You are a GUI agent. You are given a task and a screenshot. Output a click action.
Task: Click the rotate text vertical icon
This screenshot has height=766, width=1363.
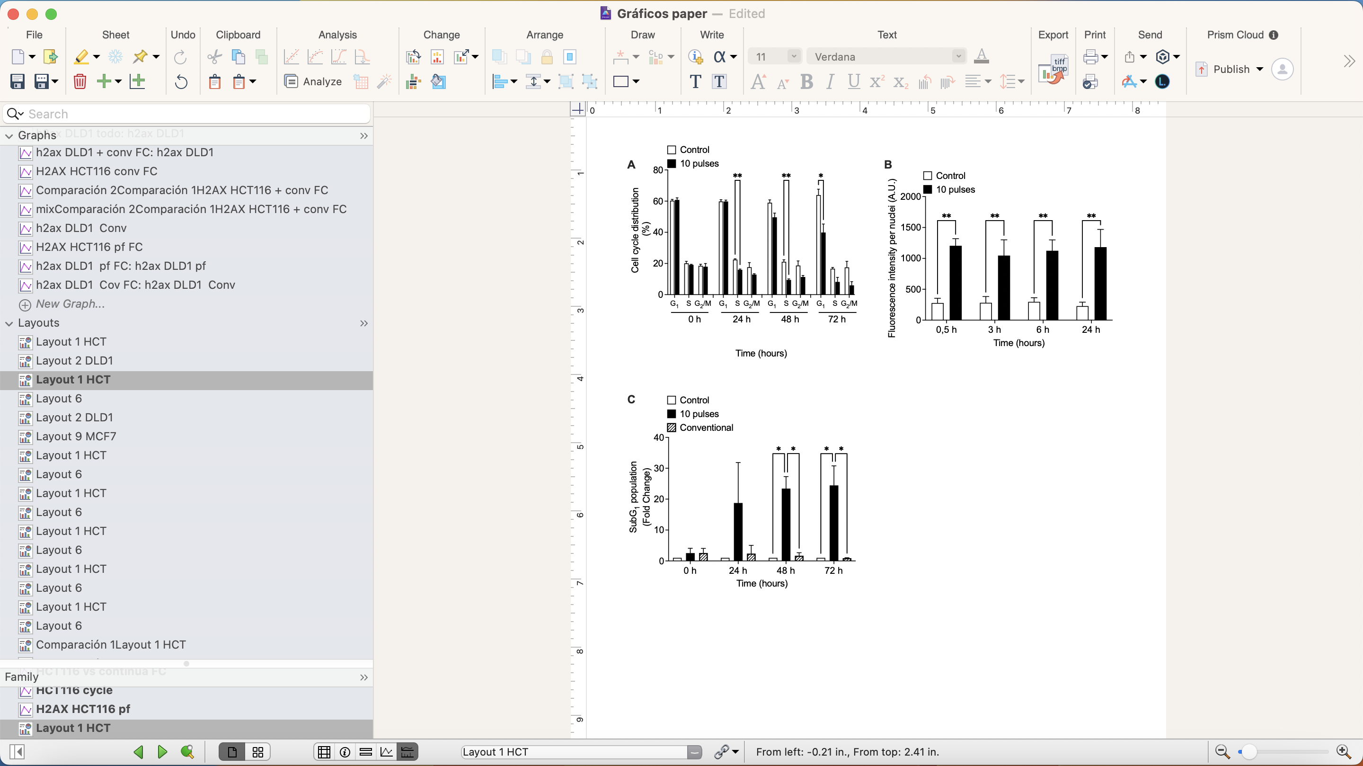coord(924,81)
